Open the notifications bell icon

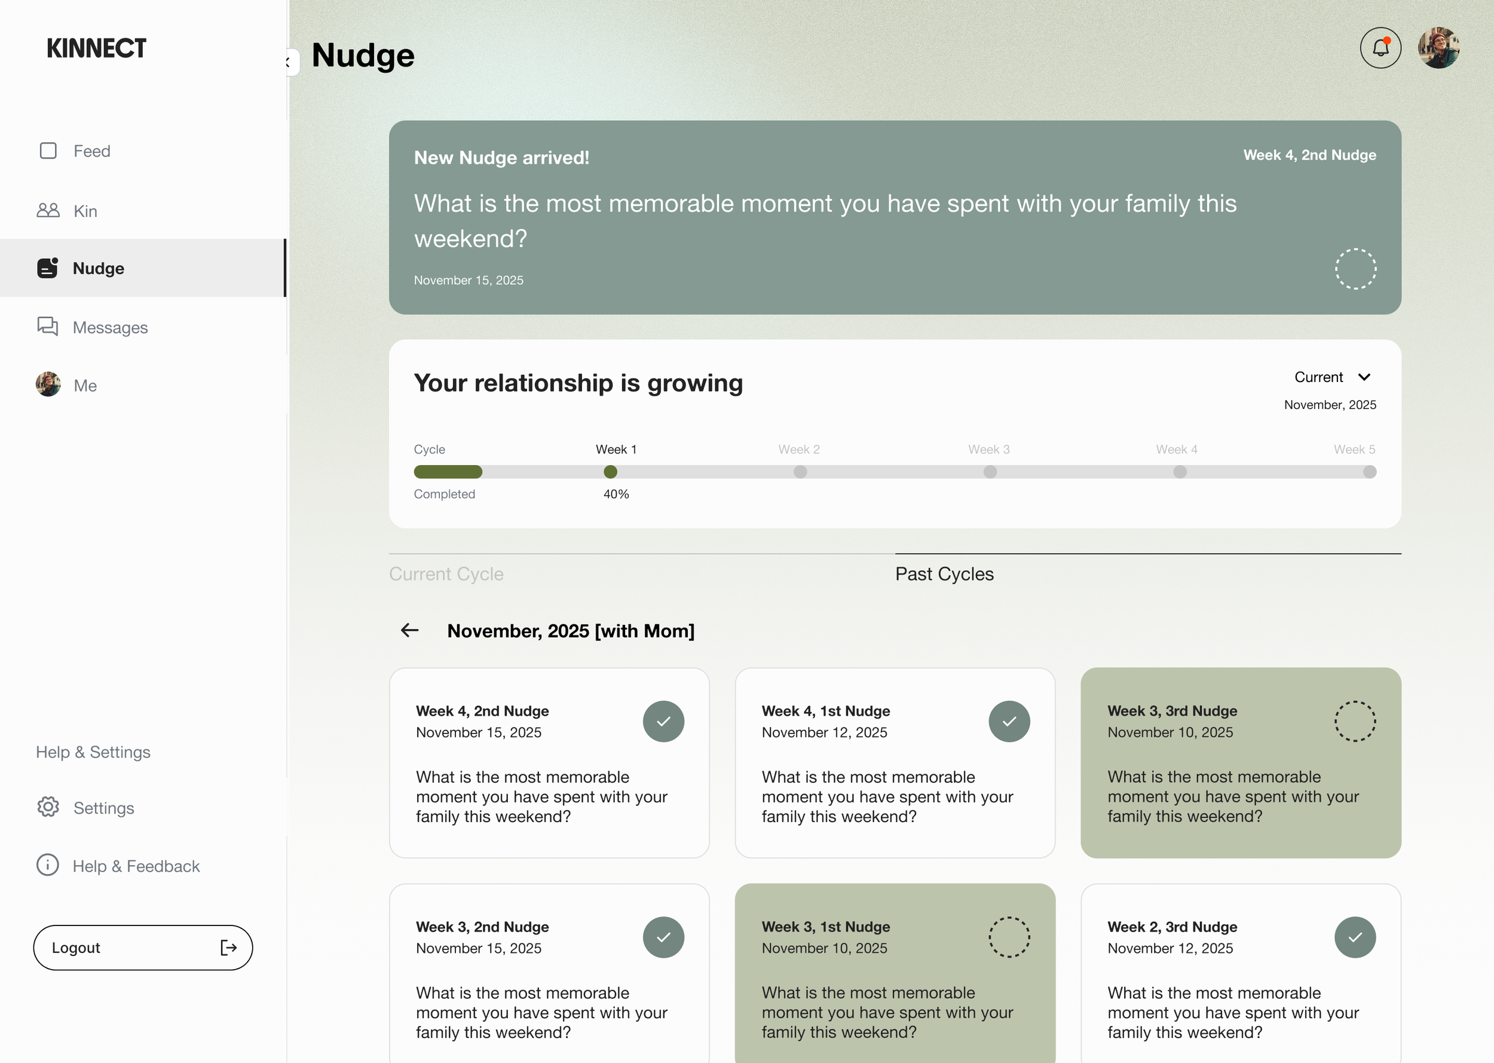(1380, 48)
